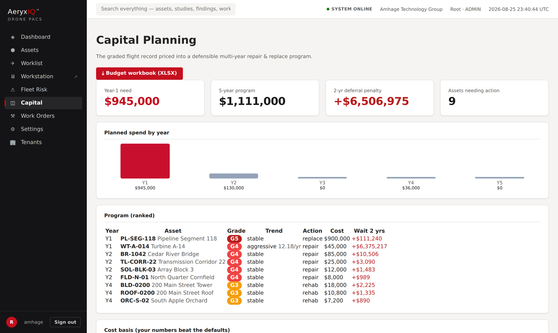558x333 pixels.
Task: Select the Y2 $130,000 bar
Action: point(234,176)
